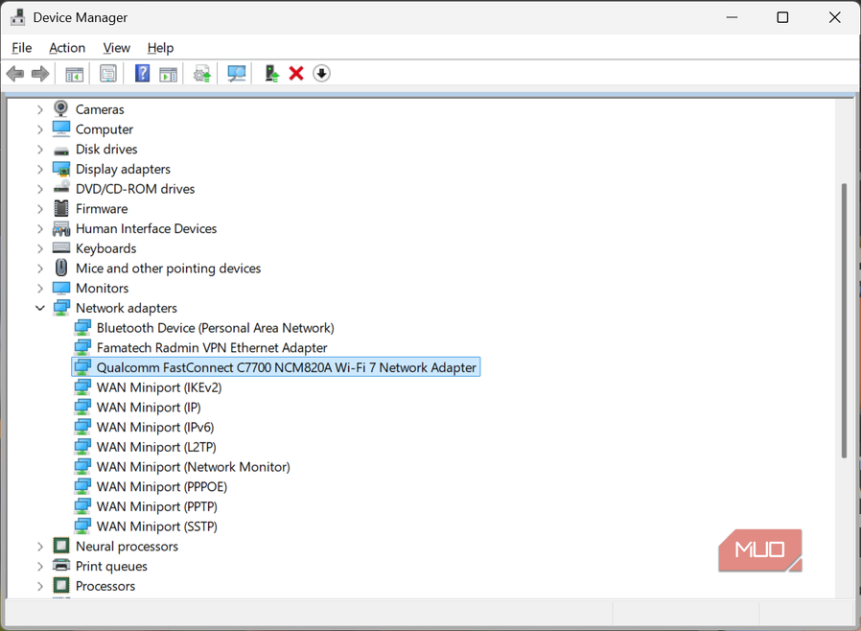
Task: Select WAN Miniport (SSTP)
Action: pyautogui.click(x=156, y=526)
